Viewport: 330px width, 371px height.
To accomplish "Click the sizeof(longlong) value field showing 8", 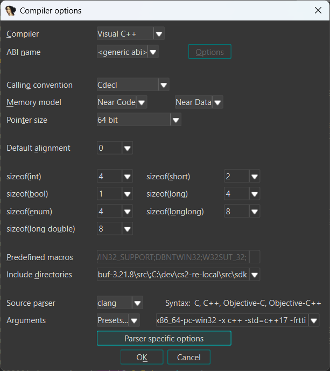I will 236,211.
